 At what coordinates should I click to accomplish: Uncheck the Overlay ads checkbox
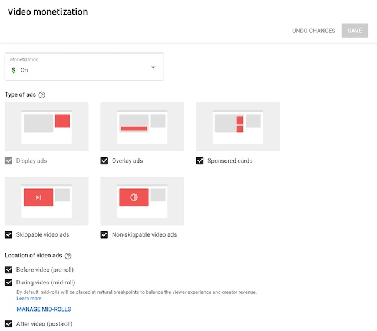104,161
